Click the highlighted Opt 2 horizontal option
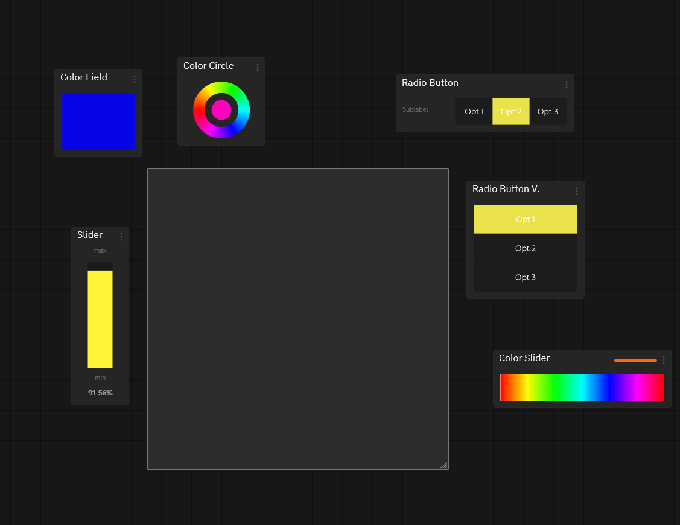 511,112
